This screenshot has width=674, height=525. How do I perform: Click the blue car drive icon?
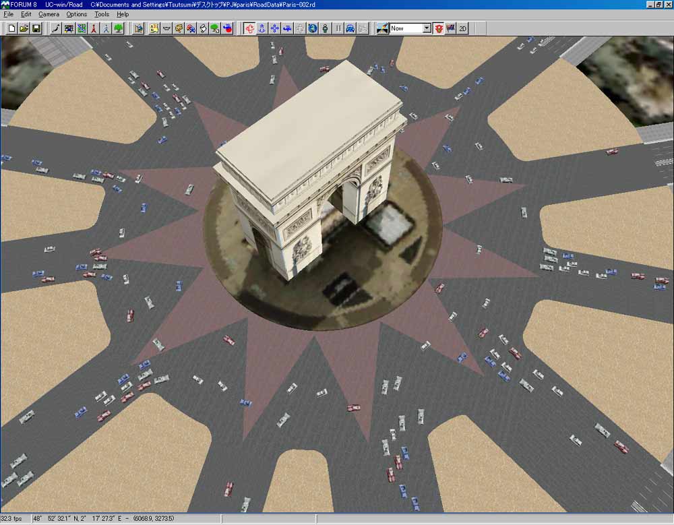tap(350, 28)
